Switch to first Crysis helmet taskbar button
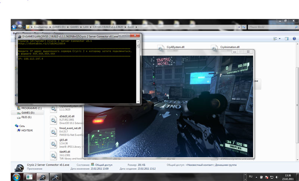This screenshot has width=299, height=181. point(43,177)
